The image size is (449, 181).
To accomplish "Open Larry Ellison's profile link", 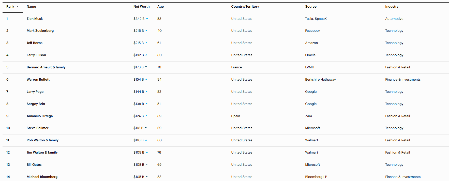I will 36,55.
